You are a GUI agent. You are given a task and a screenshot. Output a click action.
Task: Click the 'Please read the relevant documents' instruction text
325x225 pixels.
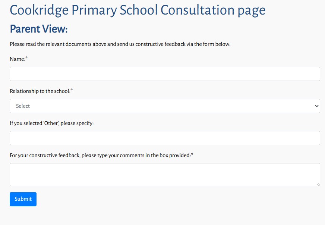120,44
